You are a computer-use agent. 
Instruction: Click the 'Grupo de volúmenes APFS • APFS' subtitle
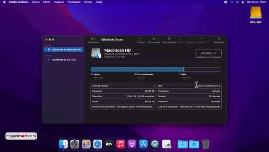[x=122, y=54]
